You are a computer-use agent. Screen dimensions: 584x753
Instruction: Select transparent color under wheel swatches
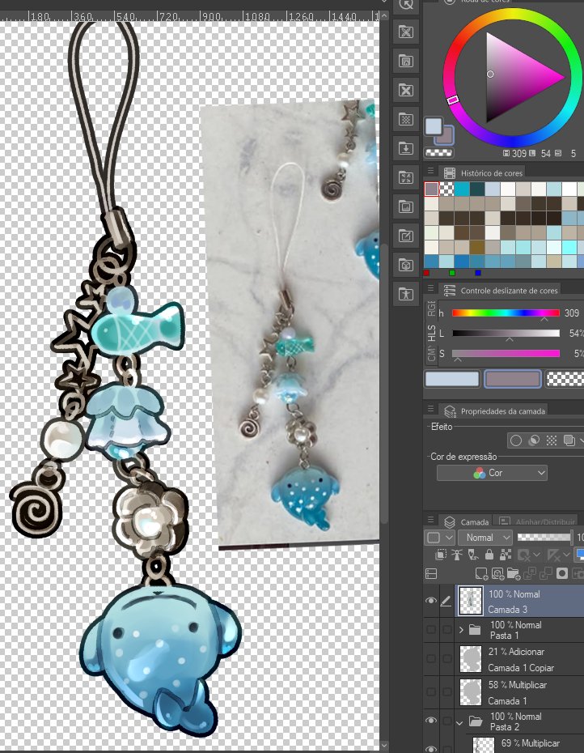click(438, 153)
